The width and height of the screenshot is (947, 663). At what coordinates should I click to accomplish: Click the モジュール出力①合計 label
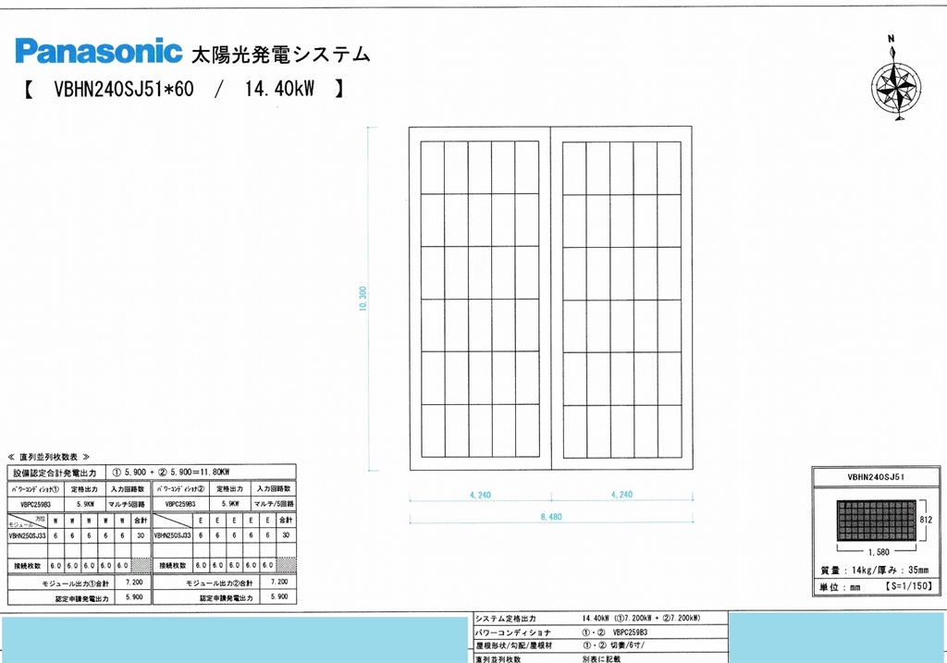(76, 583)
